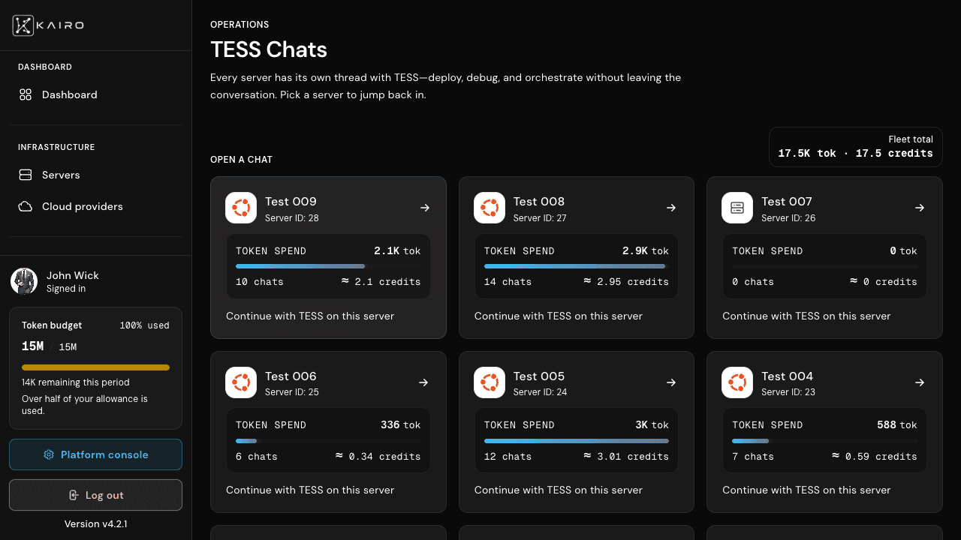Click Test 008 token spend bar
The width and height of the screenshot is (961, 540).
[577, 266]
